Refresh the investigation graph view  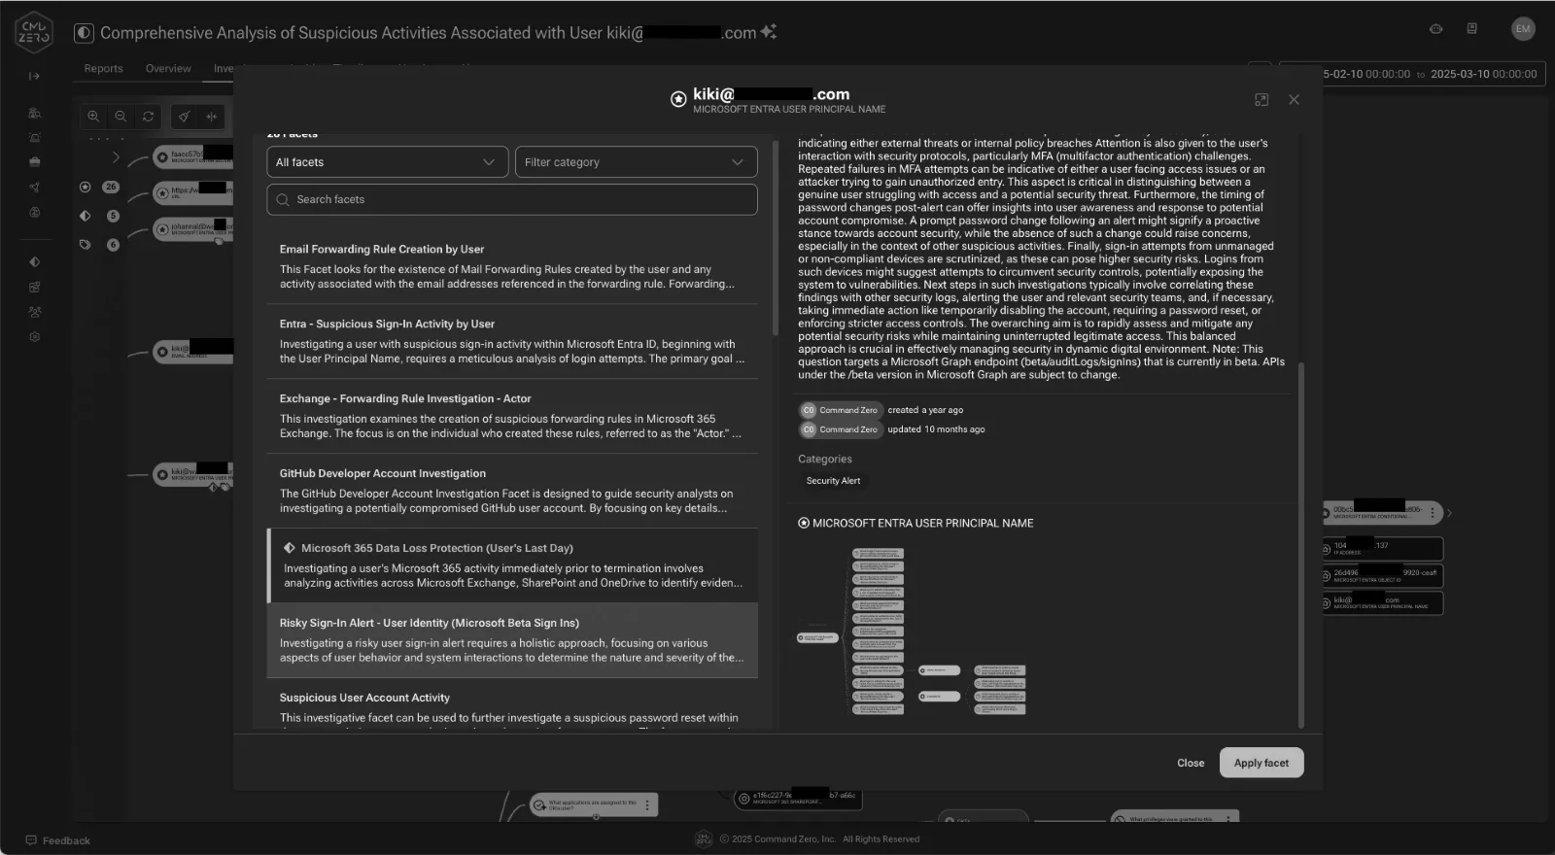148,117
